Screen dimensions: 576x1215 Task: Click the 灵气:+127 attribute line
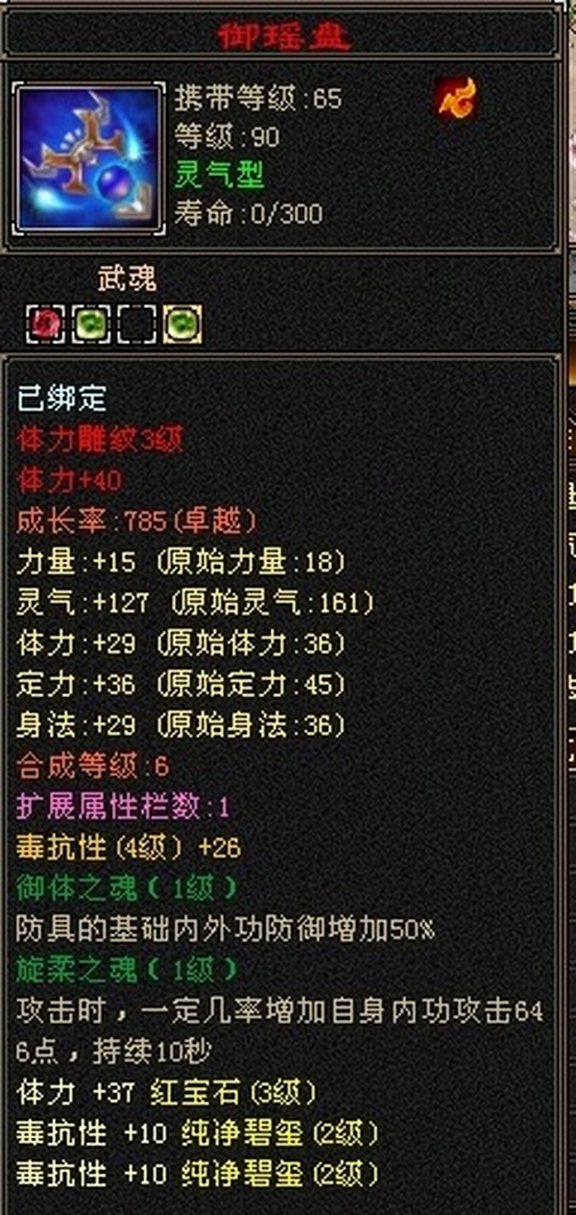195,603
